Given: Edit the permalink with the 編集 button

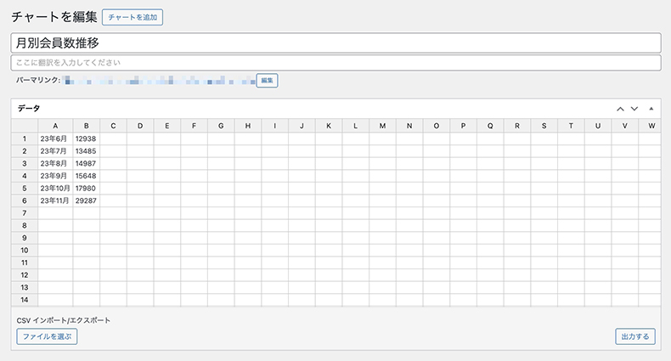Looking at the screenshot, I should tap(267, 81).
